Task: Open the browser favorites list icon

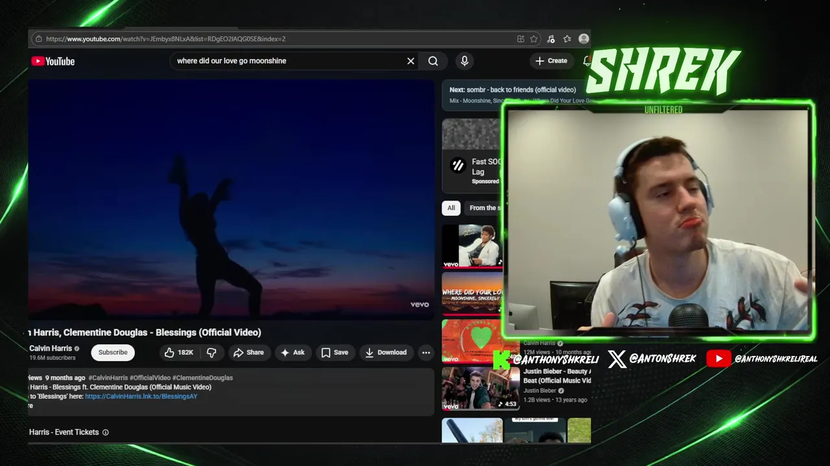Action: [x=567, y=39]
